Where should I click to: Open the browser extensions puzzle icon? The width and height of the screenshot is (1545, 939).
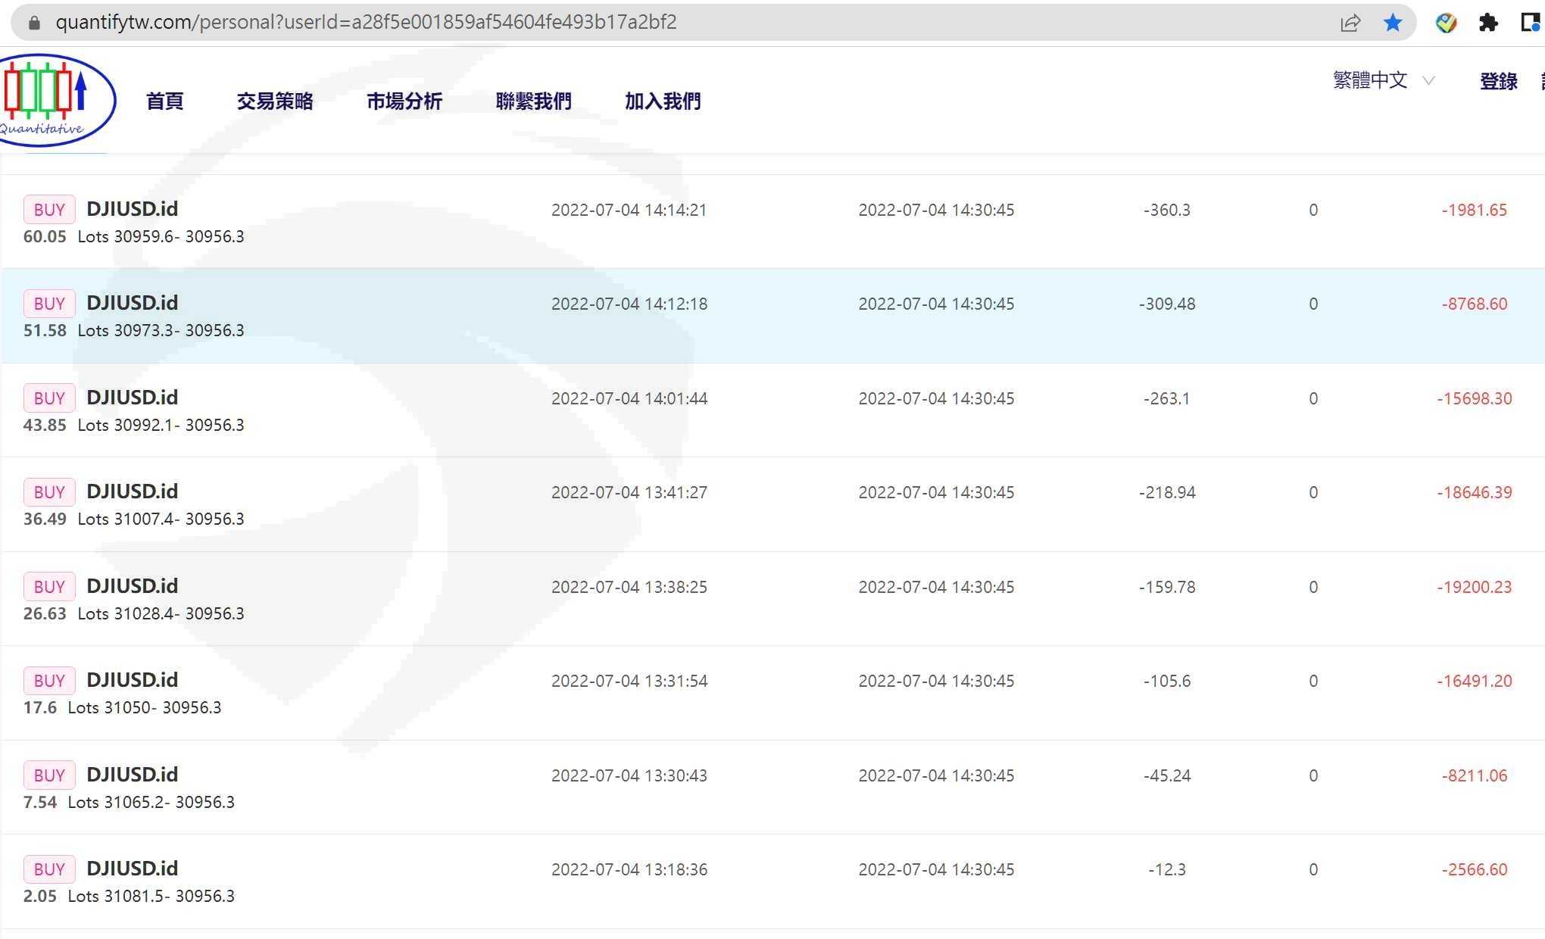1487,23
